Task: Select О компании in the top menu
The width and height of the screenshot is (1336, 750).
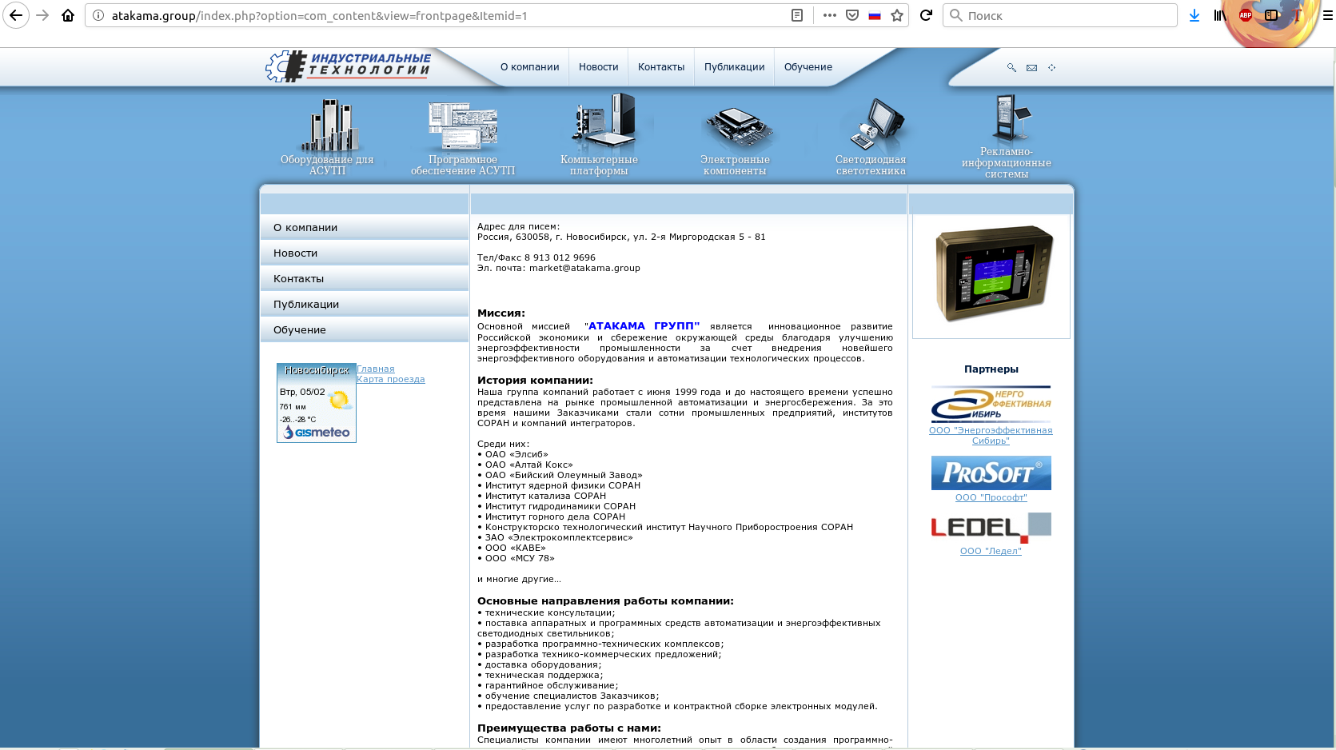Action: tap(529, 67)
